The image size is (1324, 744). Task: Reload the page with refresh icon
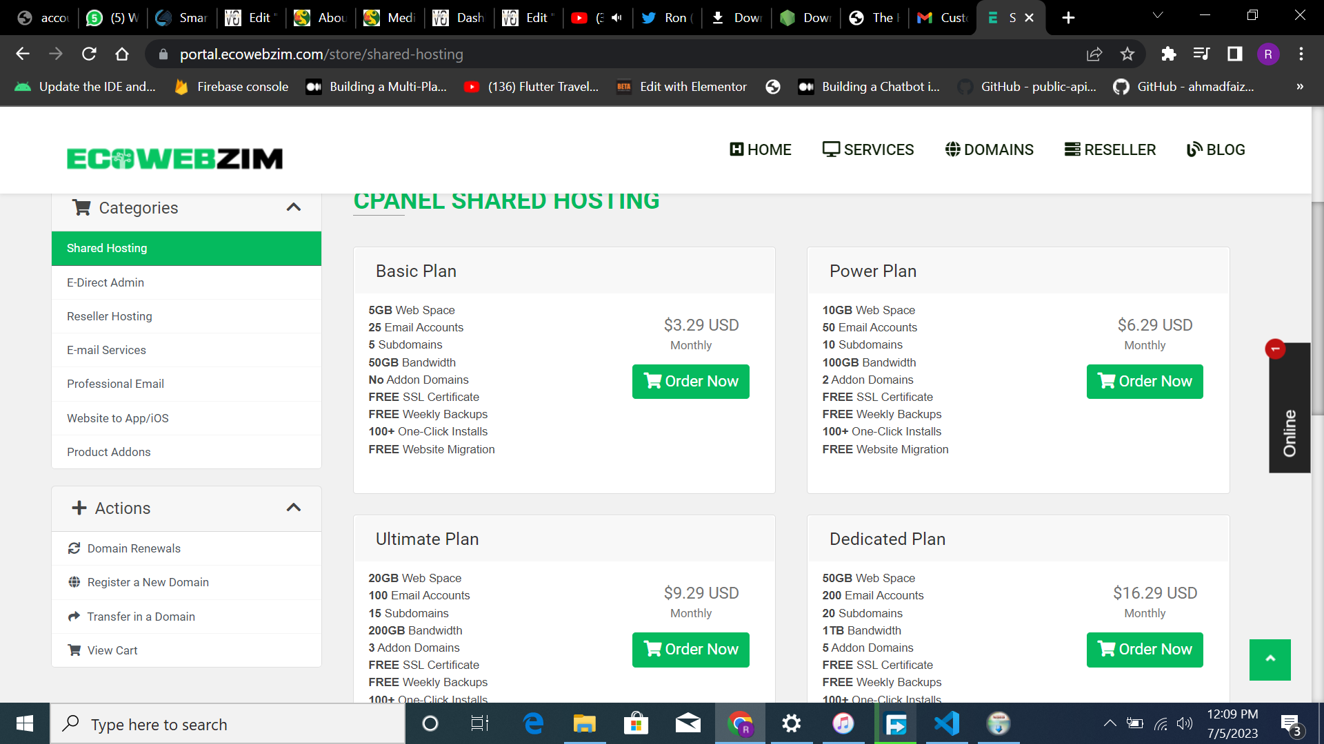tap(89, 54)
